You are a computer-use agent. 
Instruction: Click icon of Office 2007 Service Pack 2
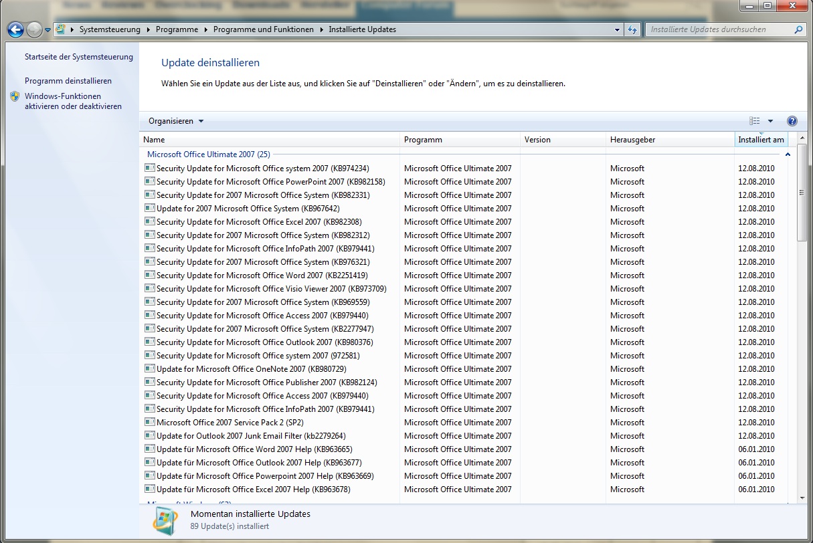(x=150, y=423)
